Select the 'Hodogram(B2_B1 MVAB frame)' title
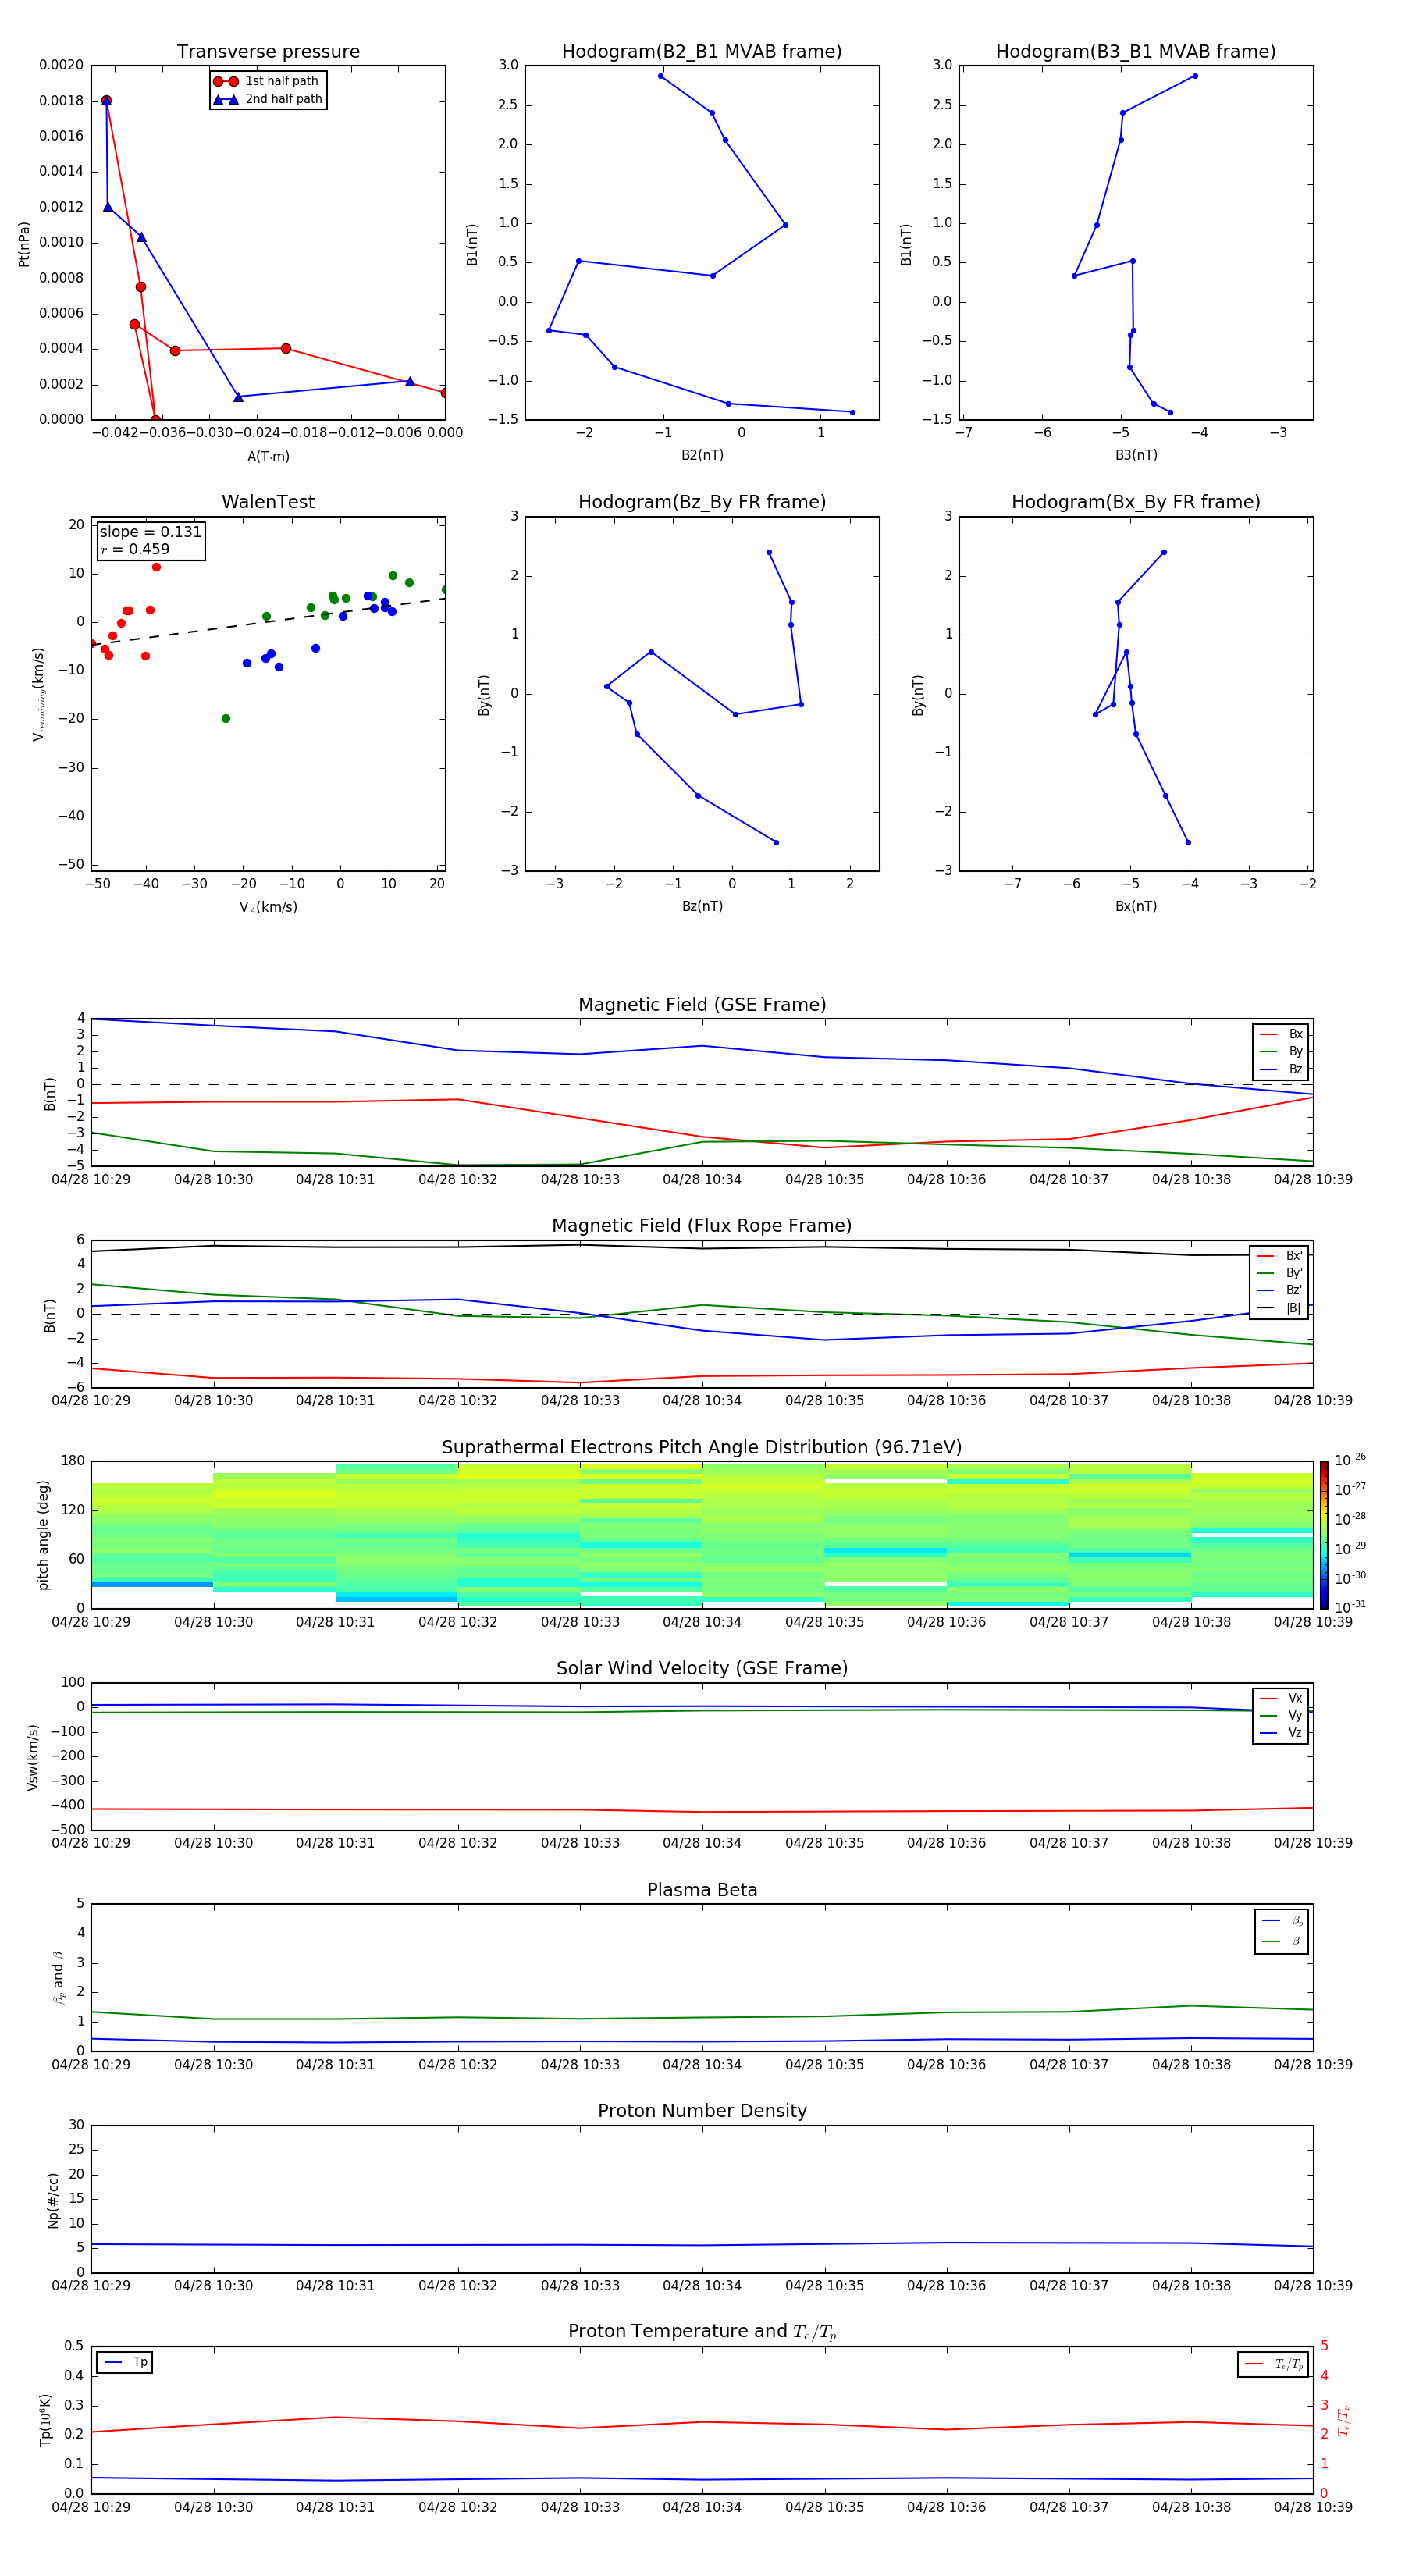The width and height of the screenshot is (1405, 2576). (x=702, y=52)
